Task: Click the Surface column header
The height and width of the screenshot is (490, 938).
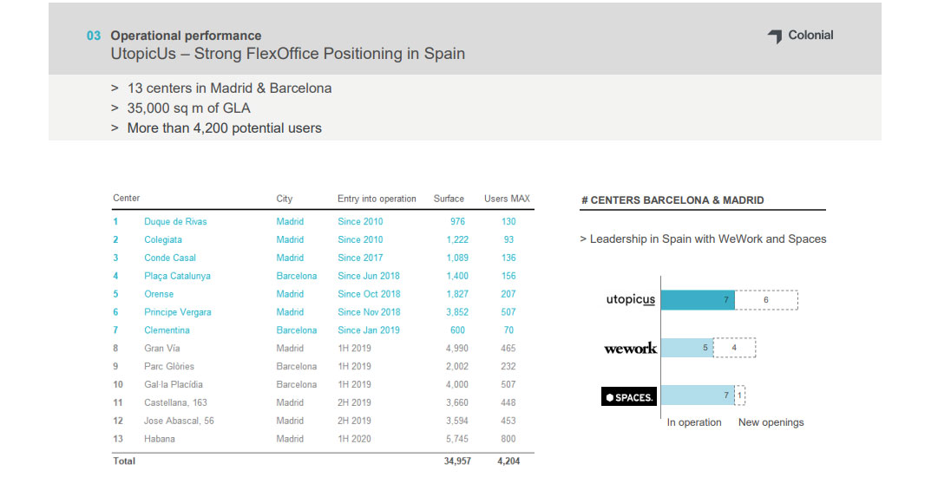Action: coord(449,199)
